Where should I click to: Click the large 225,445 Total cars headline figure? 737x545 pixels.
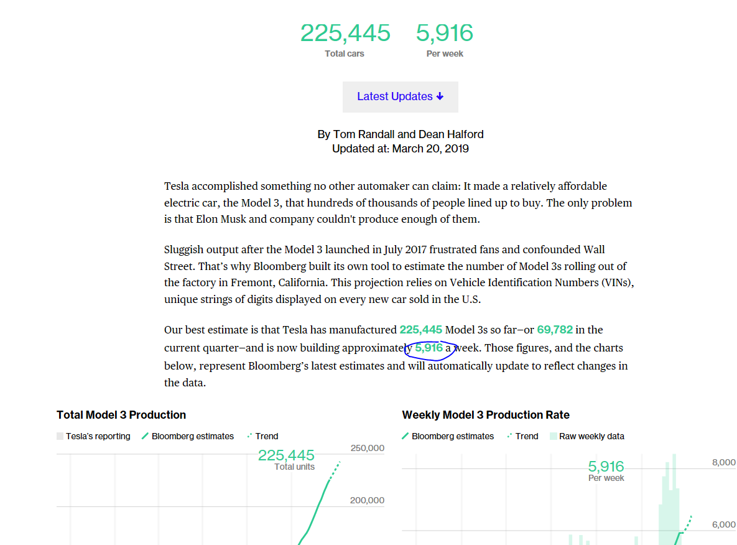pos(345,33)
